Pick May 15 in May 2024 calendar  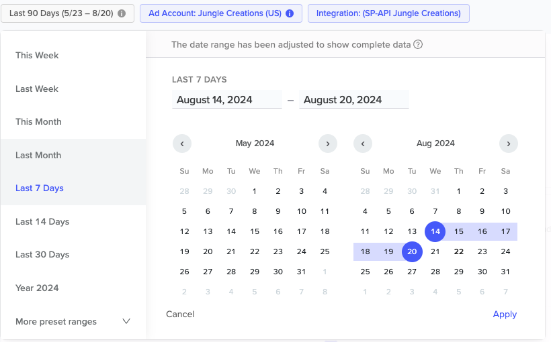pos(255,231)
